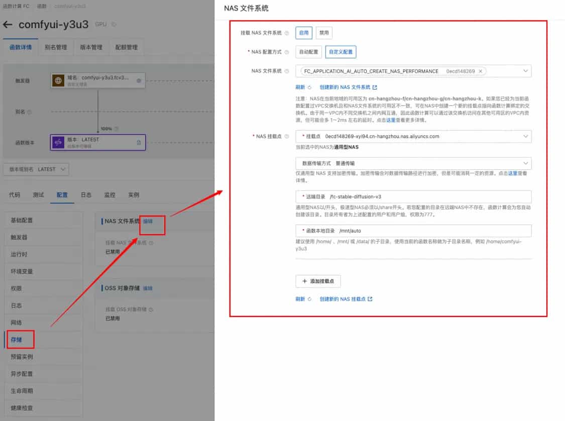Open the 数据传输方式 dropdown

[x=525, y=163]
